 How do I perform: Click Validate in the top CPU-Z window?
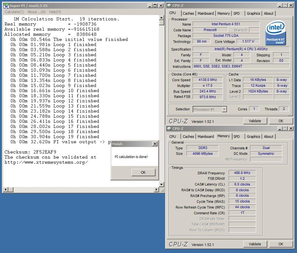255,121
